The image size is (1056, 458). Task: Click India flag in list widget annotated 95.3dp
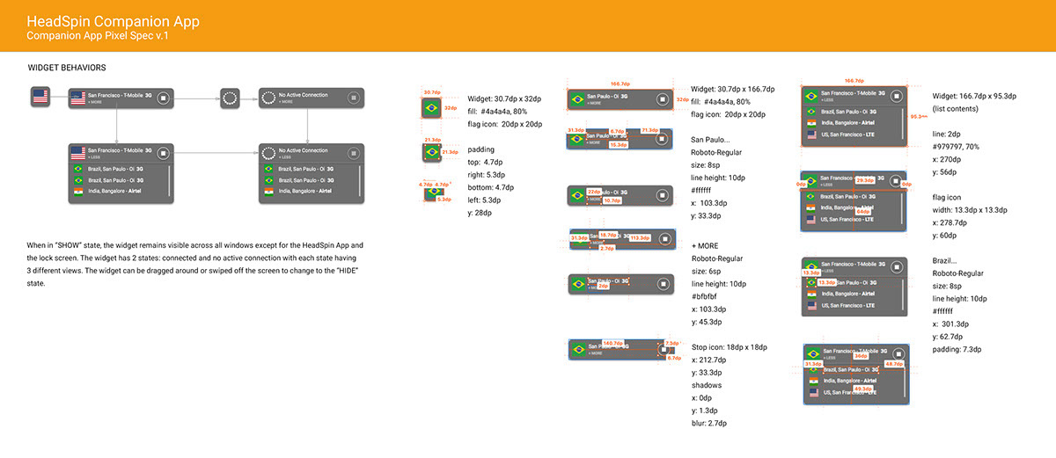click(811, 125)
